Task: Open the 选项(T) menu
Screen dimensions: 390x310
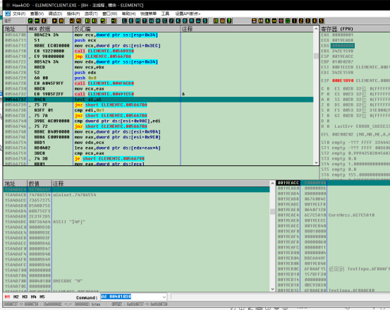Action: [91, 13]
